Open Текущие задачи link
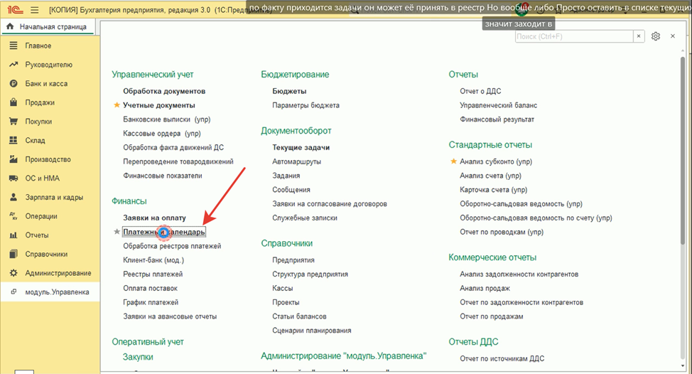The height and width of the screenshot is (374, 692). tap(301, 147)
